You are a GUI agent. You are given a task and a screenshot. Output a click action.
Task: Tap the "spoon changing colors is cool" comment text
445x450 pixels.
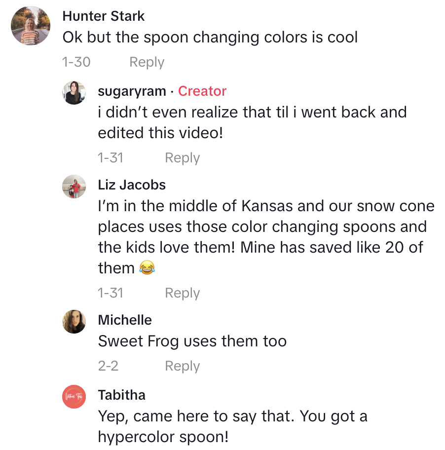point(210,37)
